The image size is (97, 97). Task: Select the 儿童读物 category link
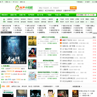click(x=50, y=19)
